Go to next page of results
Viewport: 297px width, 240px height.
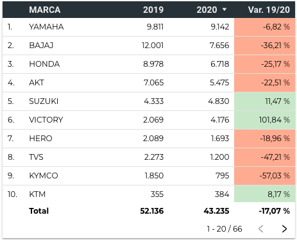[284, 228]
